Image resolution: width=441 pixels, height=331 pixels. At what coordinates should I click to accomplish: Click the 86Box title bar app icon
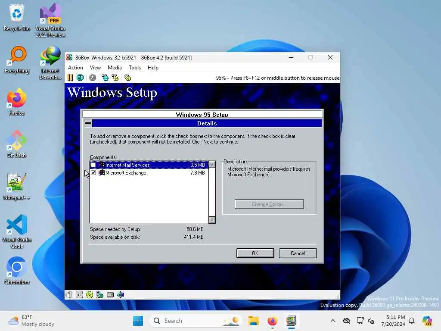pyautogui.click(x=69, y=57)
